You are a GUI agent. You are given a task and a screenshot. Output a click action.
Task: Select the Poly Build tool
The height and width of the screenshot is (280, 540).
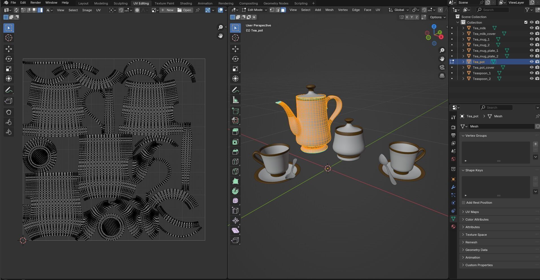(x=235, y=181)
